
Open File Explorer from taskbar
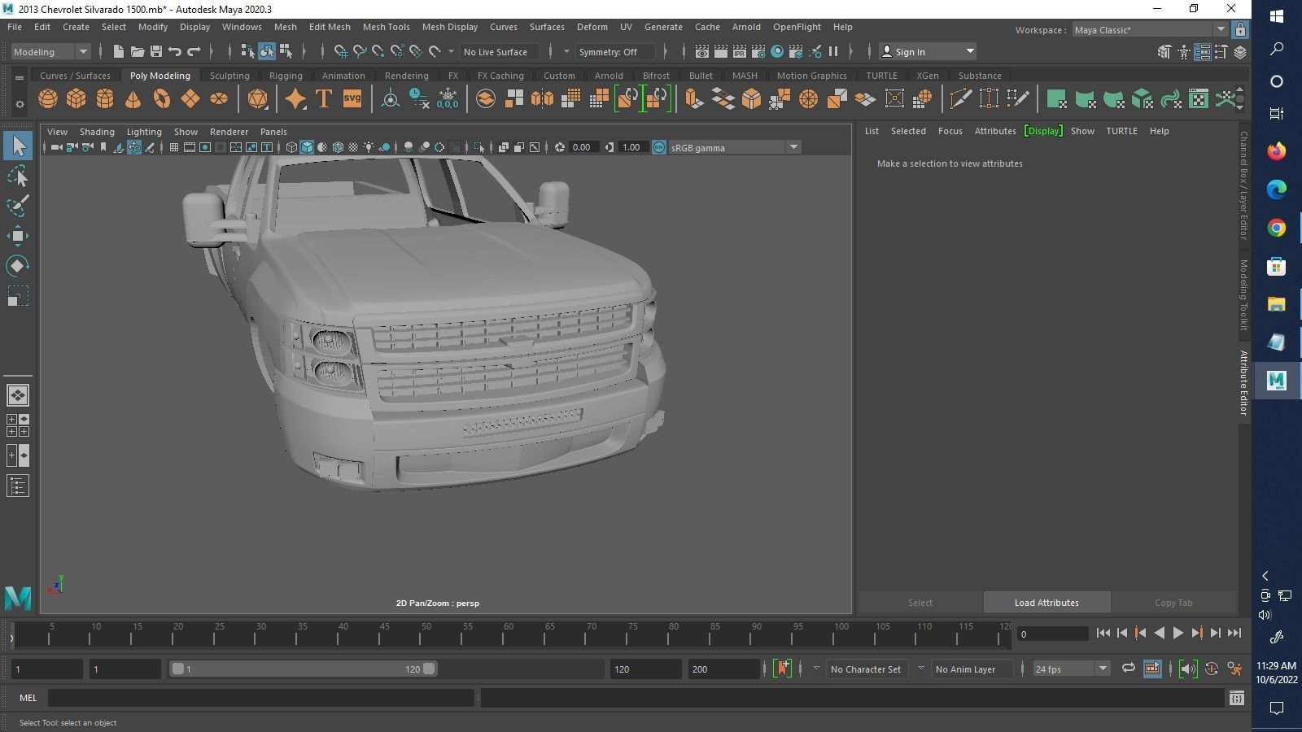click(1276, 304)
